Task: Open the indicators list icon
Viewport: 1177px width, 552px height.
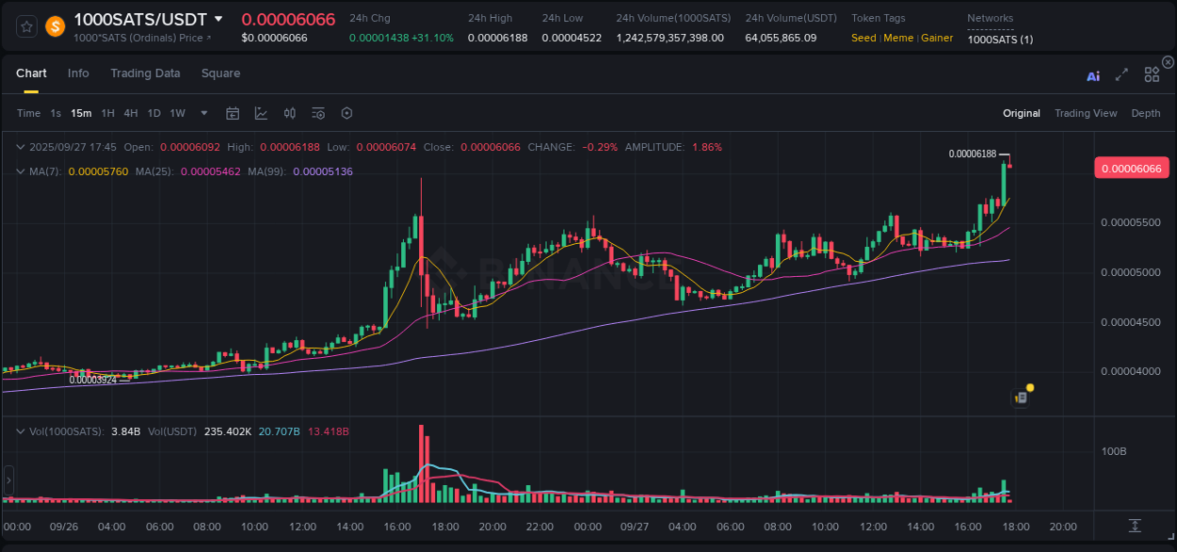Action: [x=317, y=113]
